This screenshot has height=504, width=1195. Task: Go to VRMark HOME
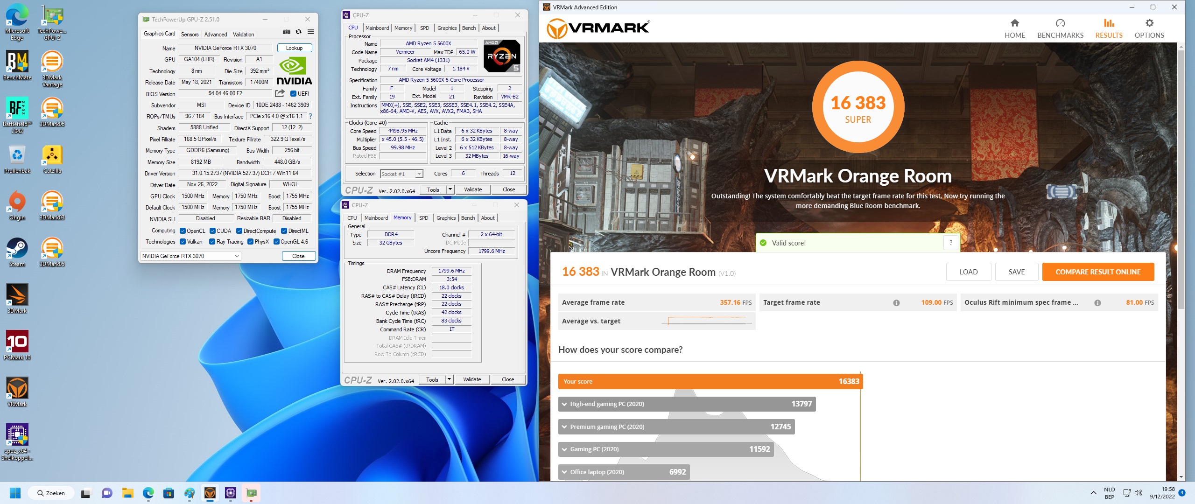1015,28
